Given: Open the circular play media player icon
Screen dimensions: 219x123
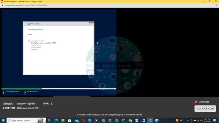Looking at the screenshot, I should pyautogui.click(x=96, y=120).
